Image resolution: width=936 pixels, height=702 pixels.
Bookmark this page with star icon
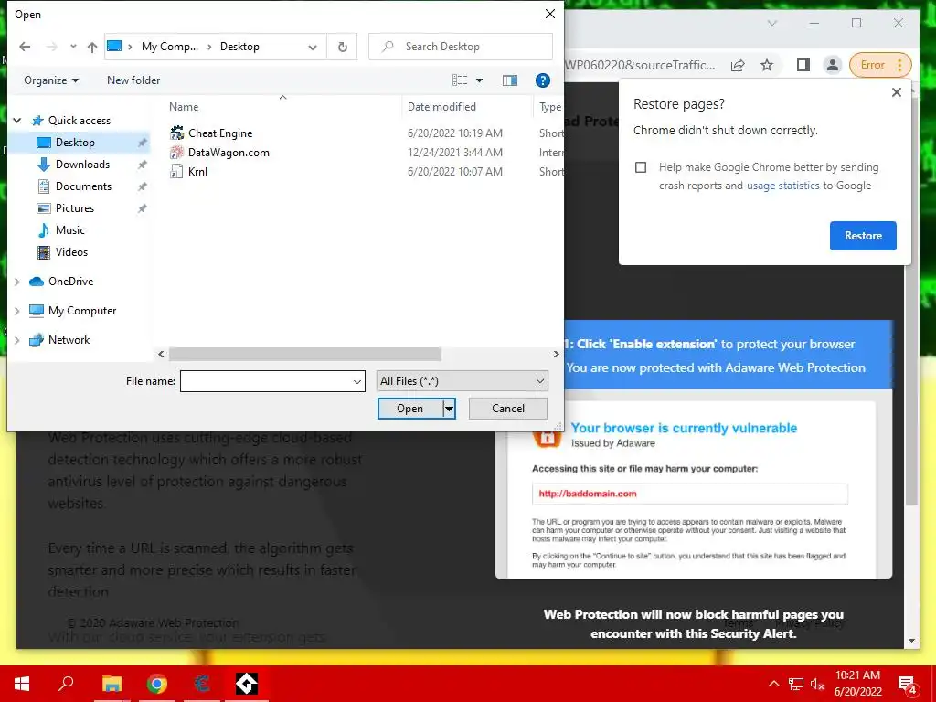767,65
